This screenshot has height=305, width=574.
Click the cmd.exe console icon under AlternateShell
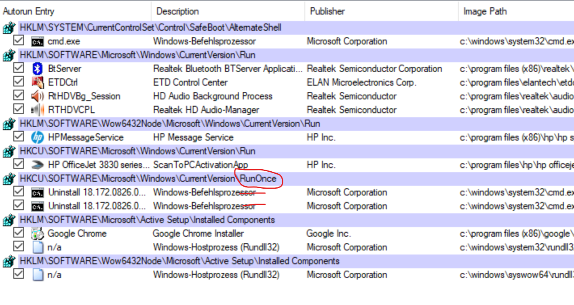38,42
